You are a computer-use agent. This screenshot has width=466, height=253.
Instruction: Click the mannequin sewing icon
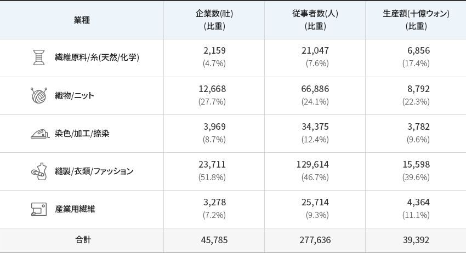coord(39,171)
